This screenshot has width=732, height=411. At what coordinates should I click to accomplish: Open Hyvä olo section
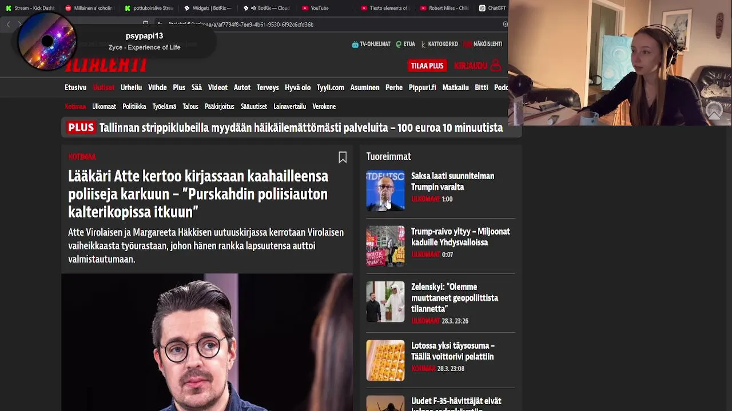297,87
